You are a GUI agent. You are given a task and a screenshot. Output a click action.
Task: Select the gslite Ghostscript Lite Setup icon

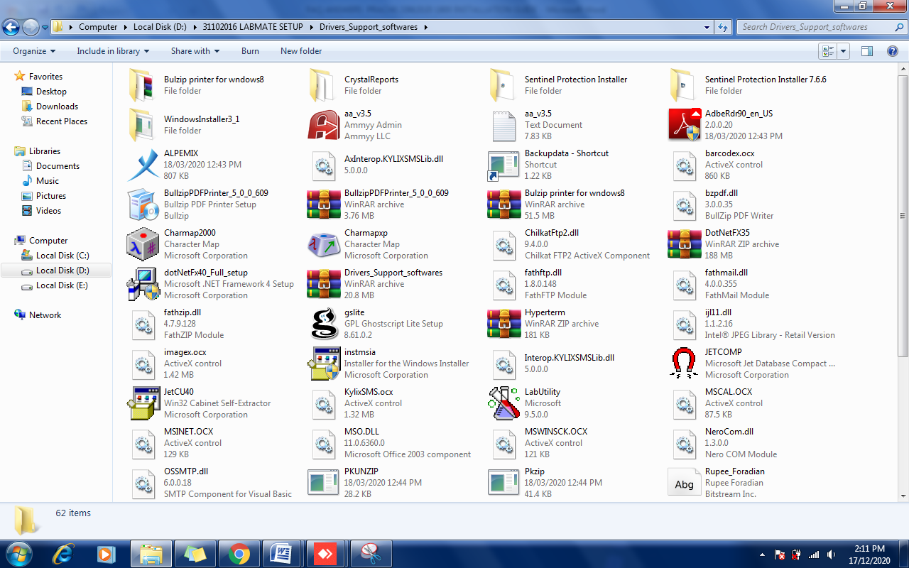(324, 324)
